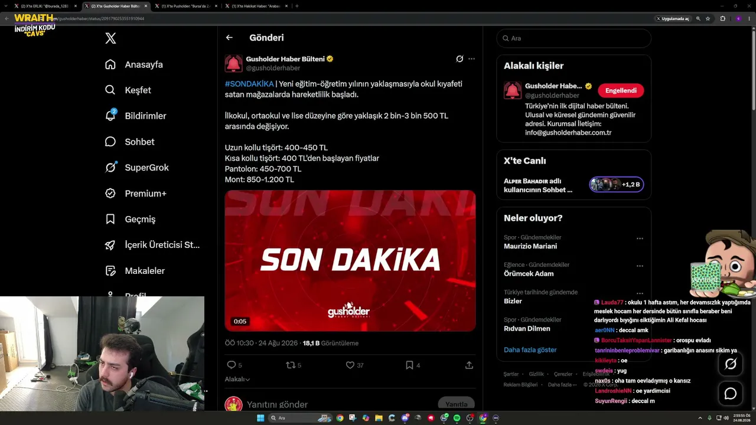Open Discord from the taskbar
The image size is (756, 425).
pyautogui.click(x=405, y=418)
